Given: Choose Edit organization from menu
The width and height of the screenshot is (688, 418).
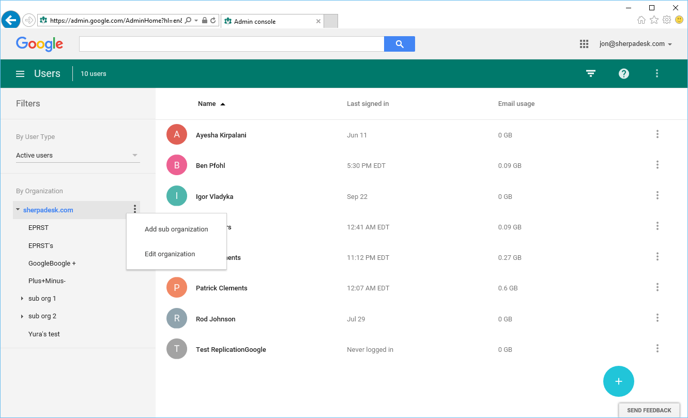Looking at the screenshot, I should [x=170, y=254].
